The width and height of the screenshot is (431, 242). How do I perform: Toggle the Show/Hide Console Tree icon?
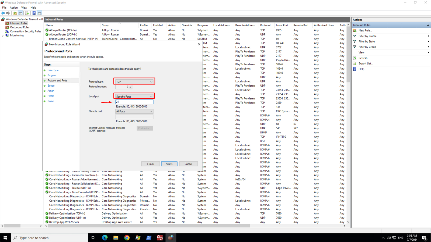20,13
